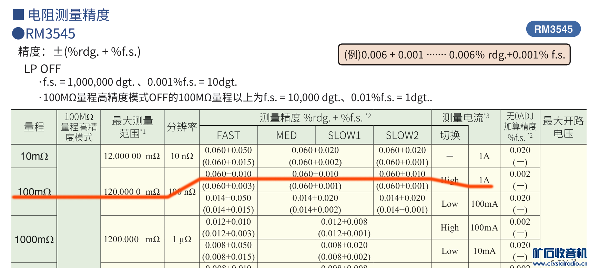The image size is (590, 268).
Task: Select the "10mΩ" range cell
Action: [34, 156]
